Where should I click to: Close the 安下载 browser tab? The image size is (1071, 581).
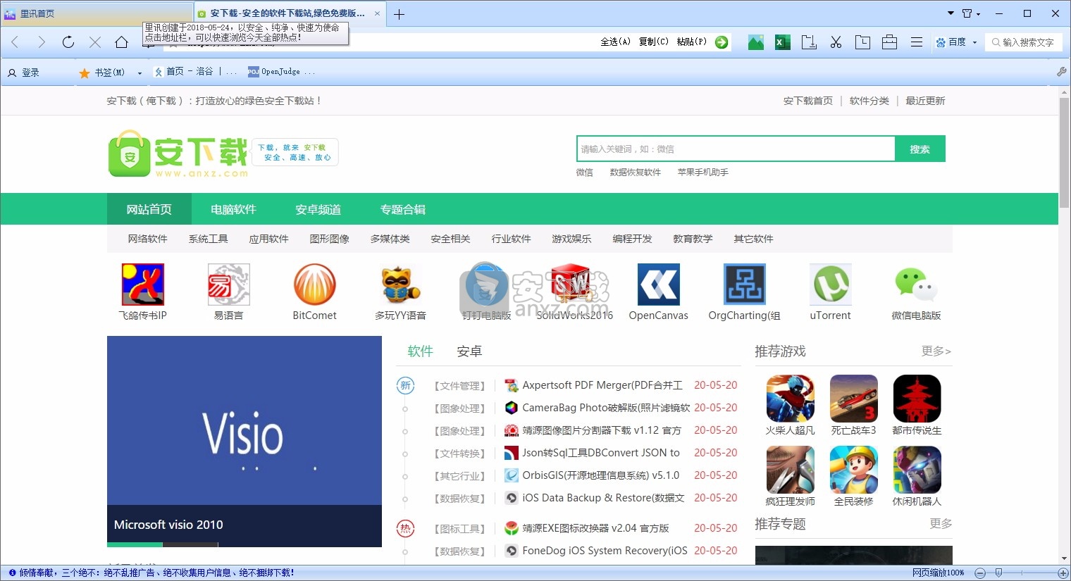pyautogui.click(x=377, y=13)
